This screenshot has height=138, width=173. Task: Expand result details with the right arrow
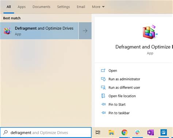(x=85, y=31)
